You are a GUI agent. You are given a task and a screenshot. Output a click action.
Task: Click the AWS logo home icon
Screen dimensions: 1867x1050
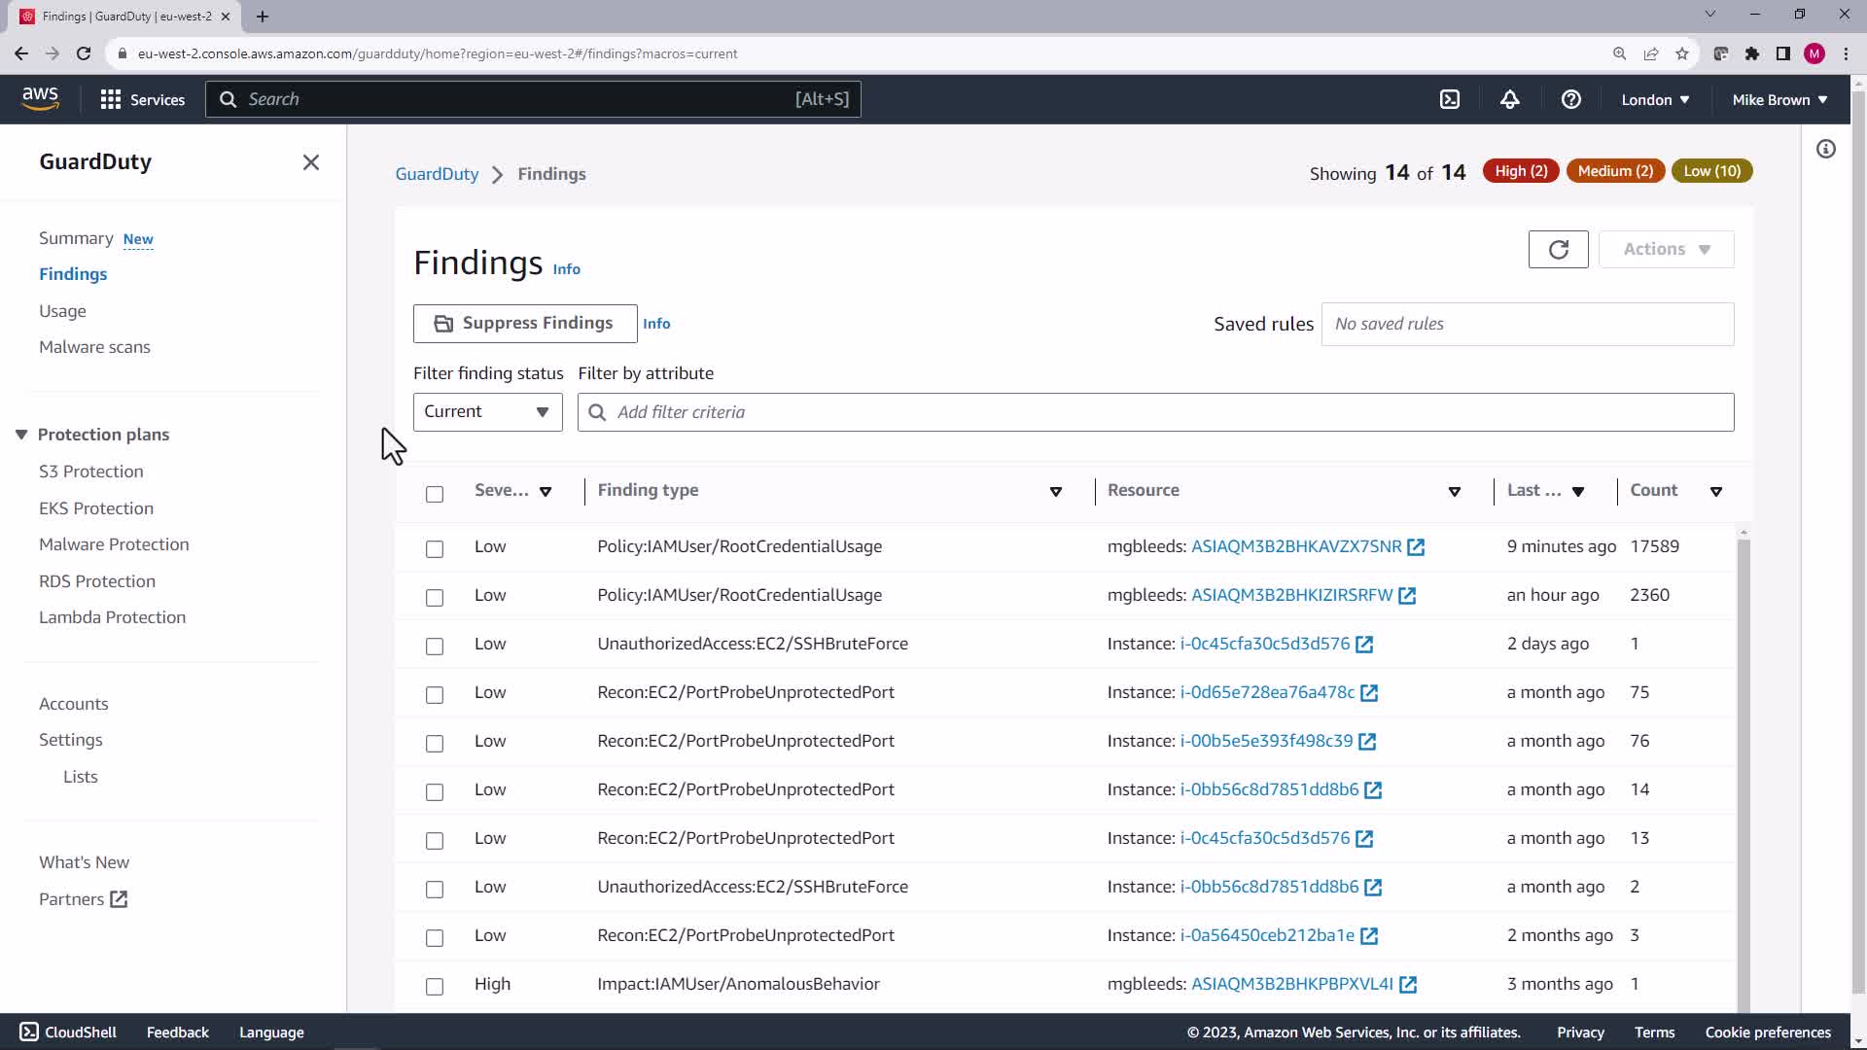[x=40, y=98]
